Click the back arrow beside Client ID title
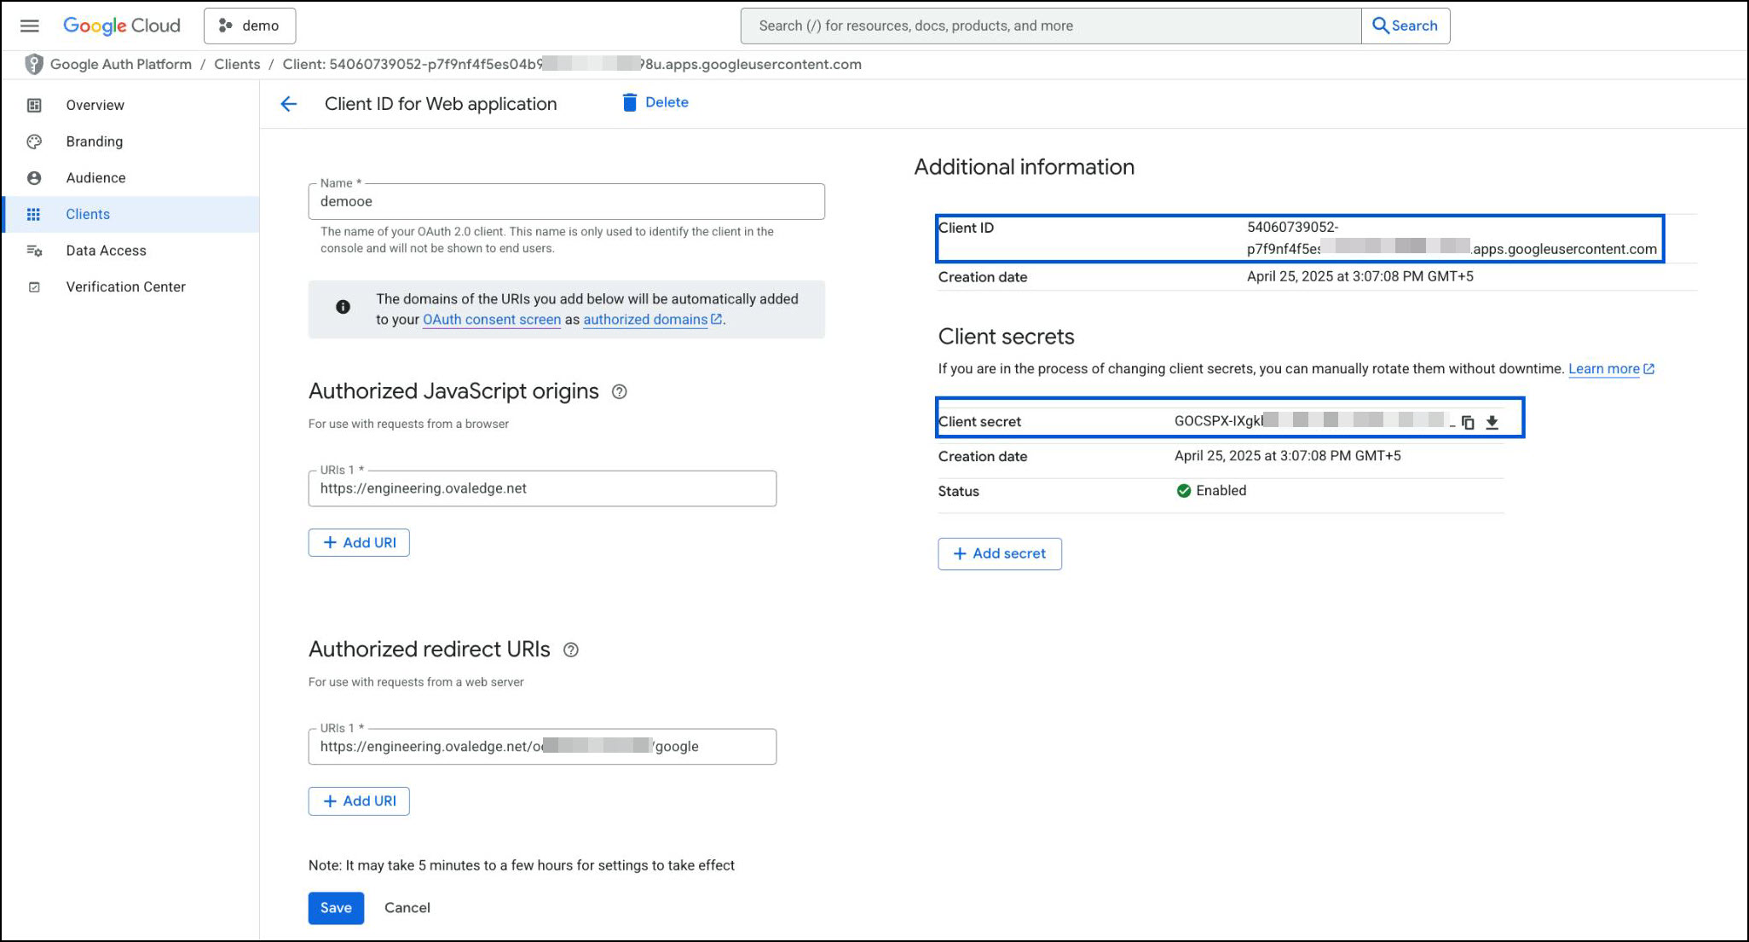1749x942 pixels. [289, 104]
